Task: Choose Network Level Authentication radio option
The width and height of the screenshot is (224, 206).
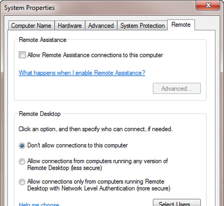Action: tap(22, 182)
